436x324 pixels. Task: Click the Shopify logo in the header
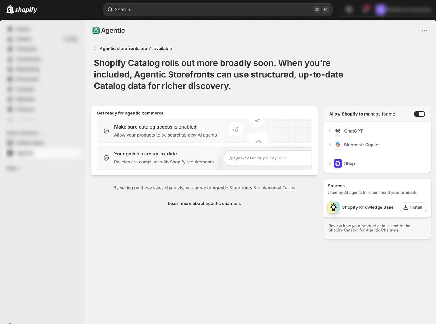[22, 9]
